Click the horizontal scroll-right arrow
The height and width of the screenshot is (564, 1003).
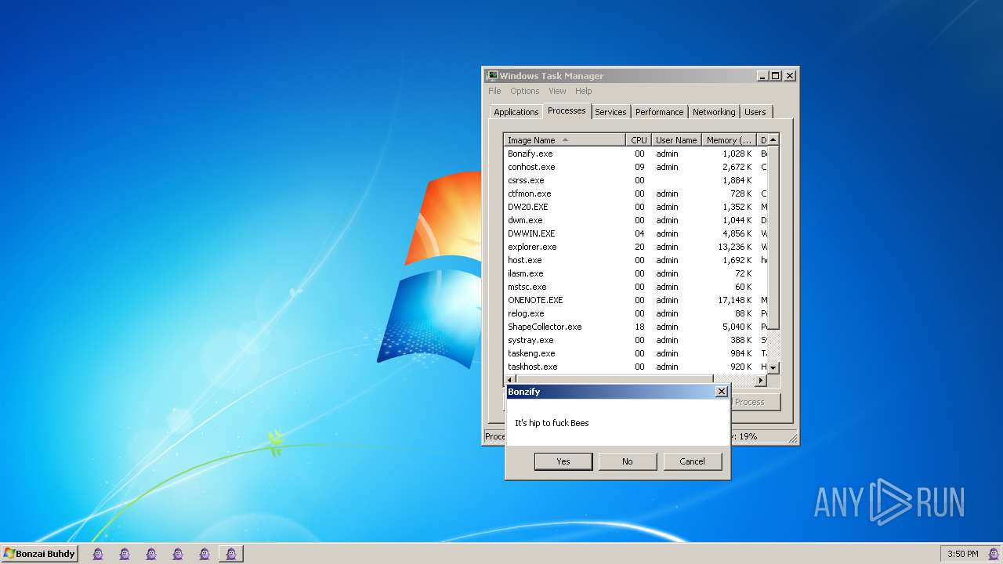click(x=760, y=381)
